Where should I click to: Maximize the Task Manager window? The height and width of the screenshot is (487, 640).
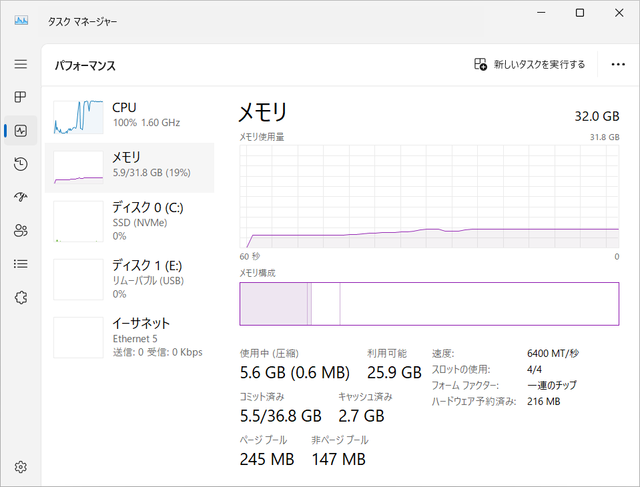580,13
